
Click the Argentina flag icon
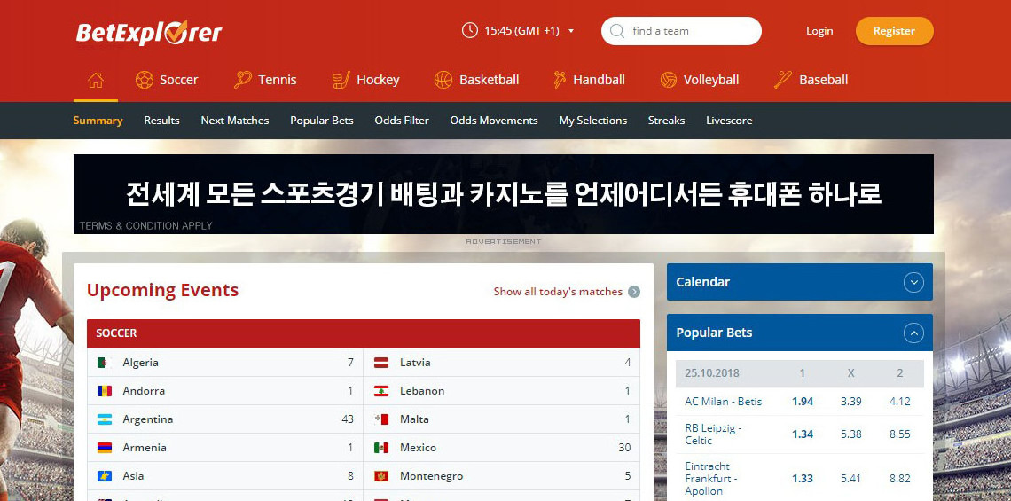coord(105,419)
